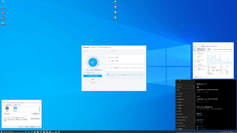Open Adobe Acrobat desktop shortcut
The height and width of the screenshot is (133, 237).
(3, 13)
